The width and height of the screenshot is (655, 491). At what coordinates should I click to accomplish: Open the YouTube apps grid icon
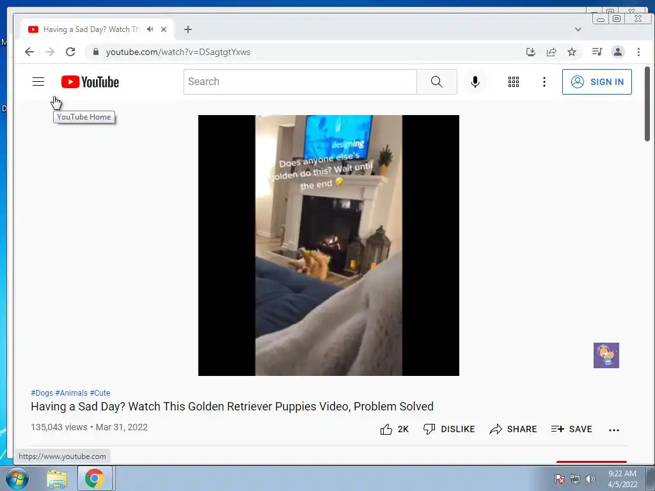514,82
